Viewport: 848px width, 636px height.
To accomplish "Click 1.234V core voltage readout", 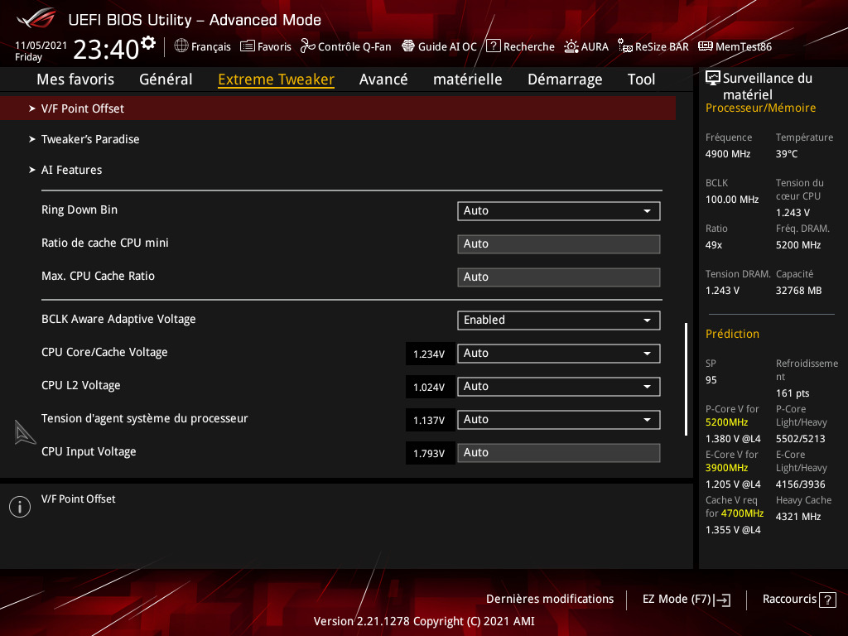I will tap(430, 354).
